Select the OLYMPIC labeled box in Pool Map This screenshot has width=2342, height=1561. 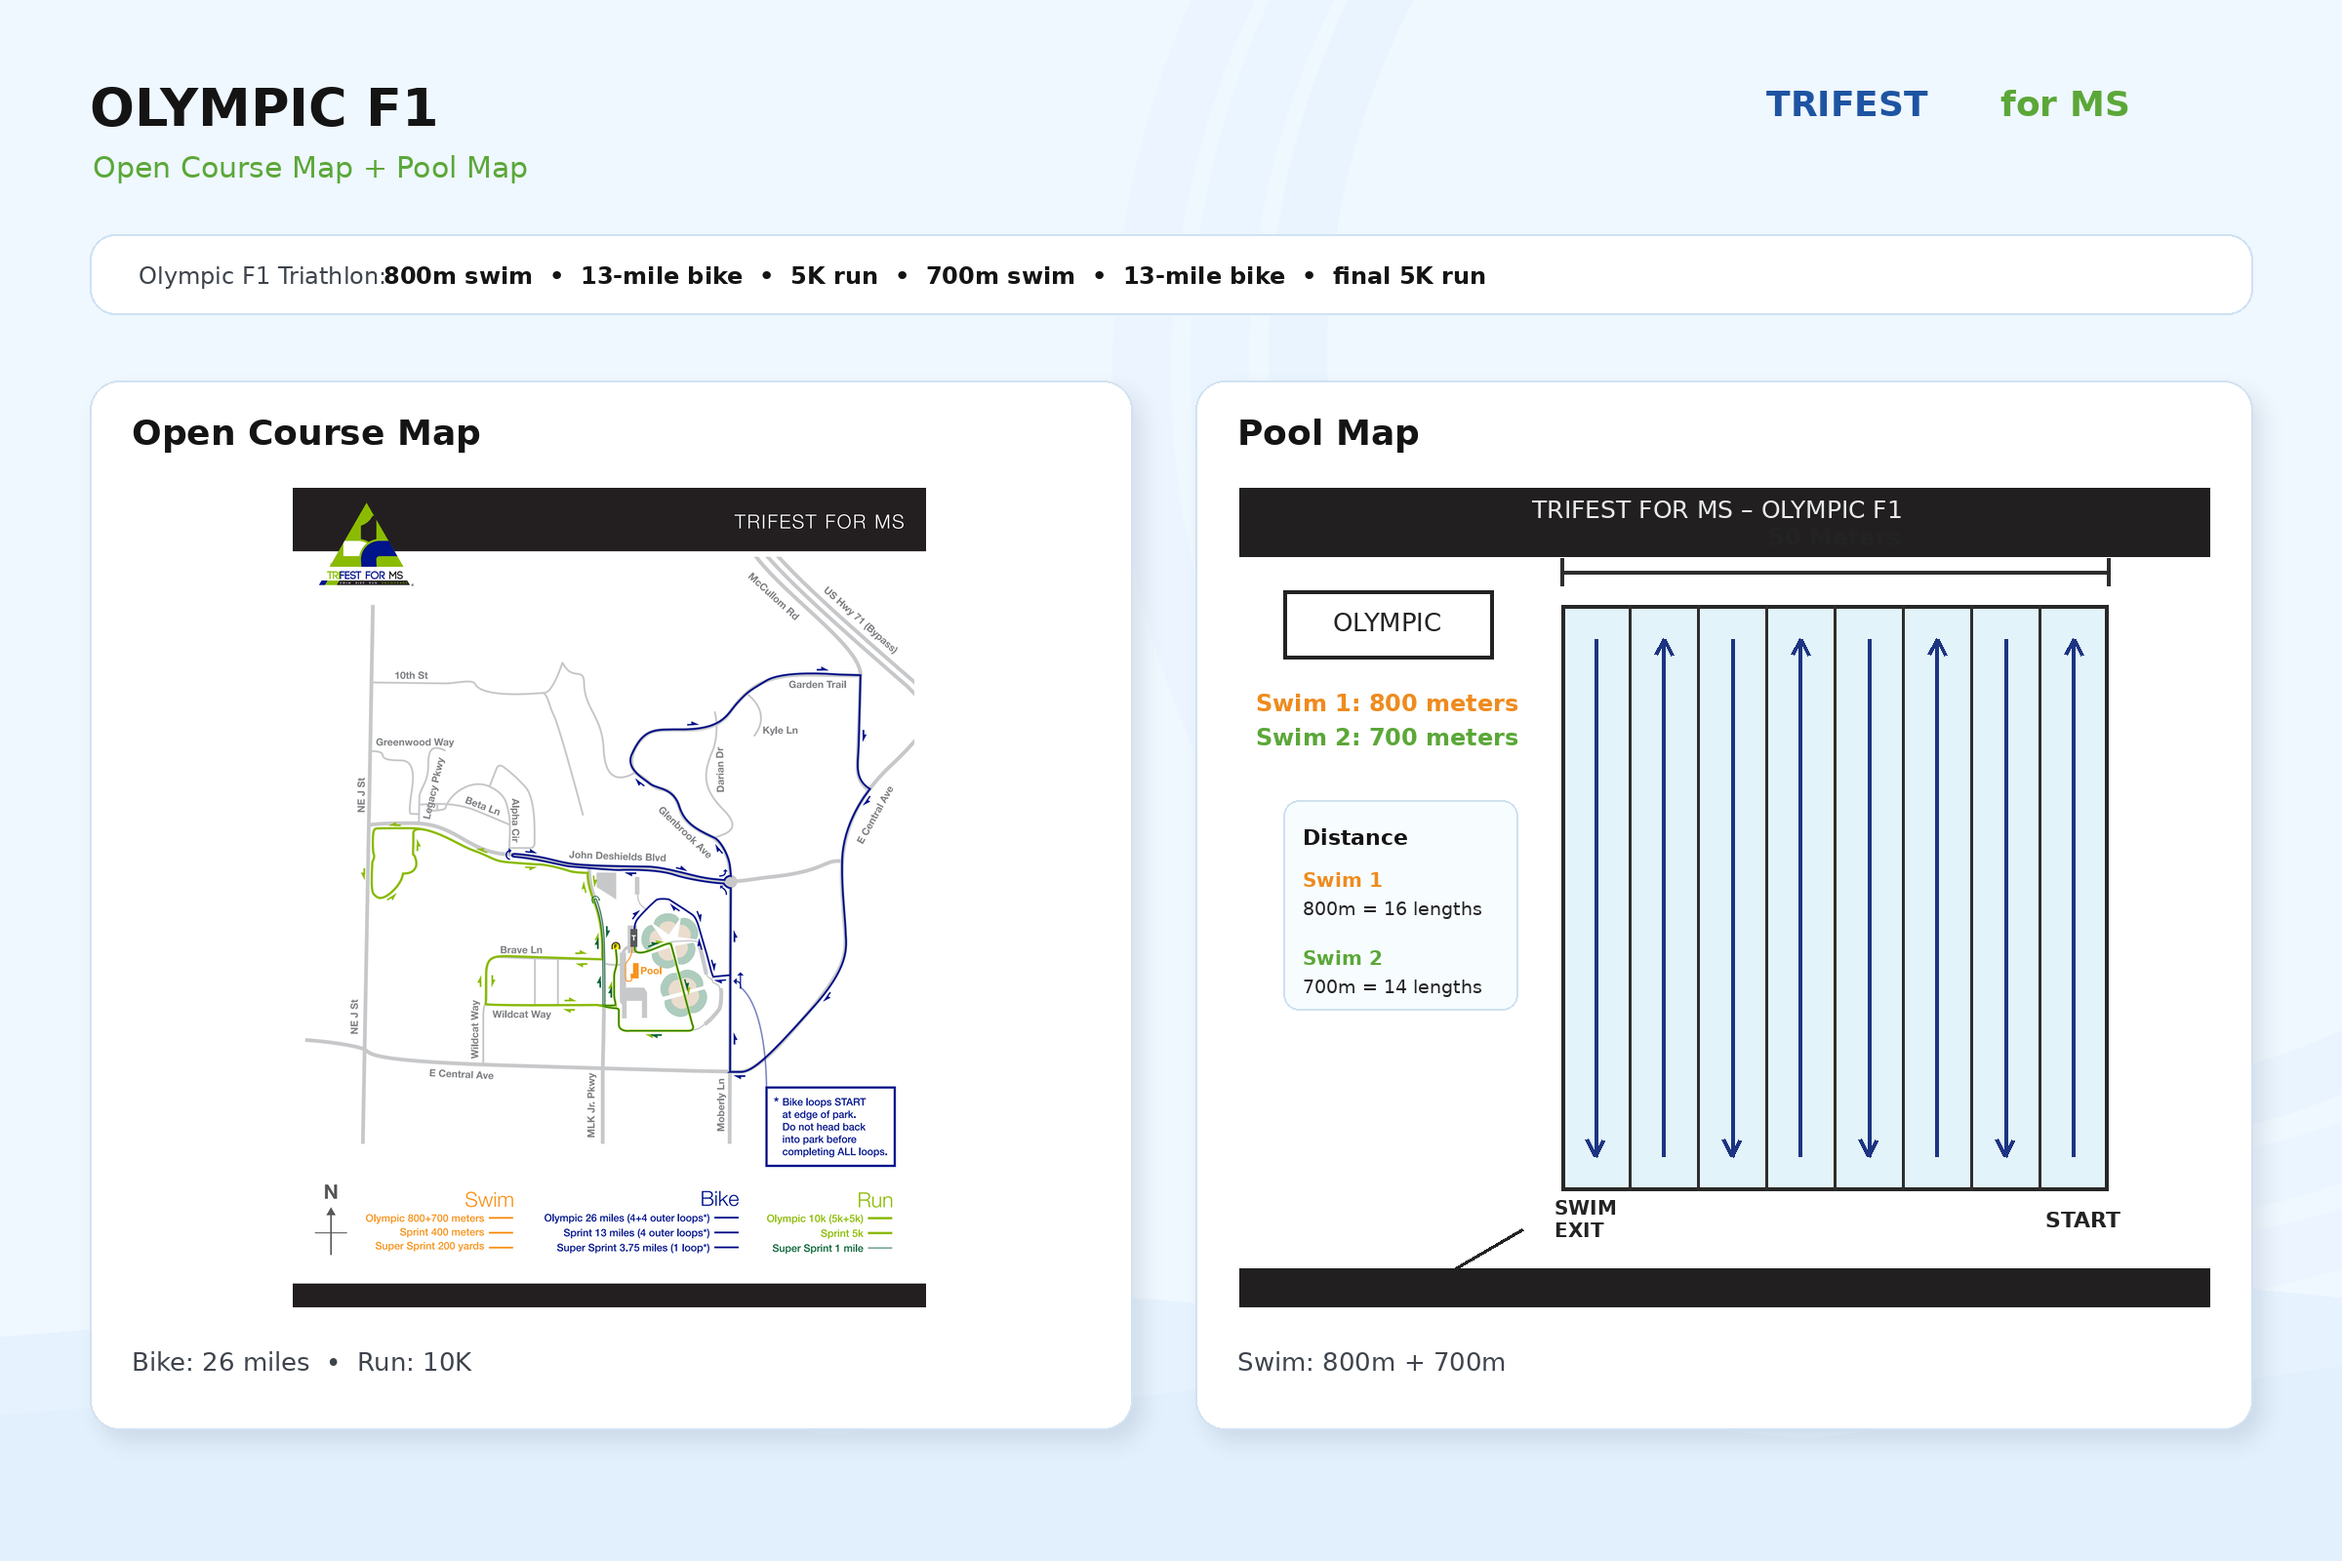pyautogui.click(x=1388, y=624)
